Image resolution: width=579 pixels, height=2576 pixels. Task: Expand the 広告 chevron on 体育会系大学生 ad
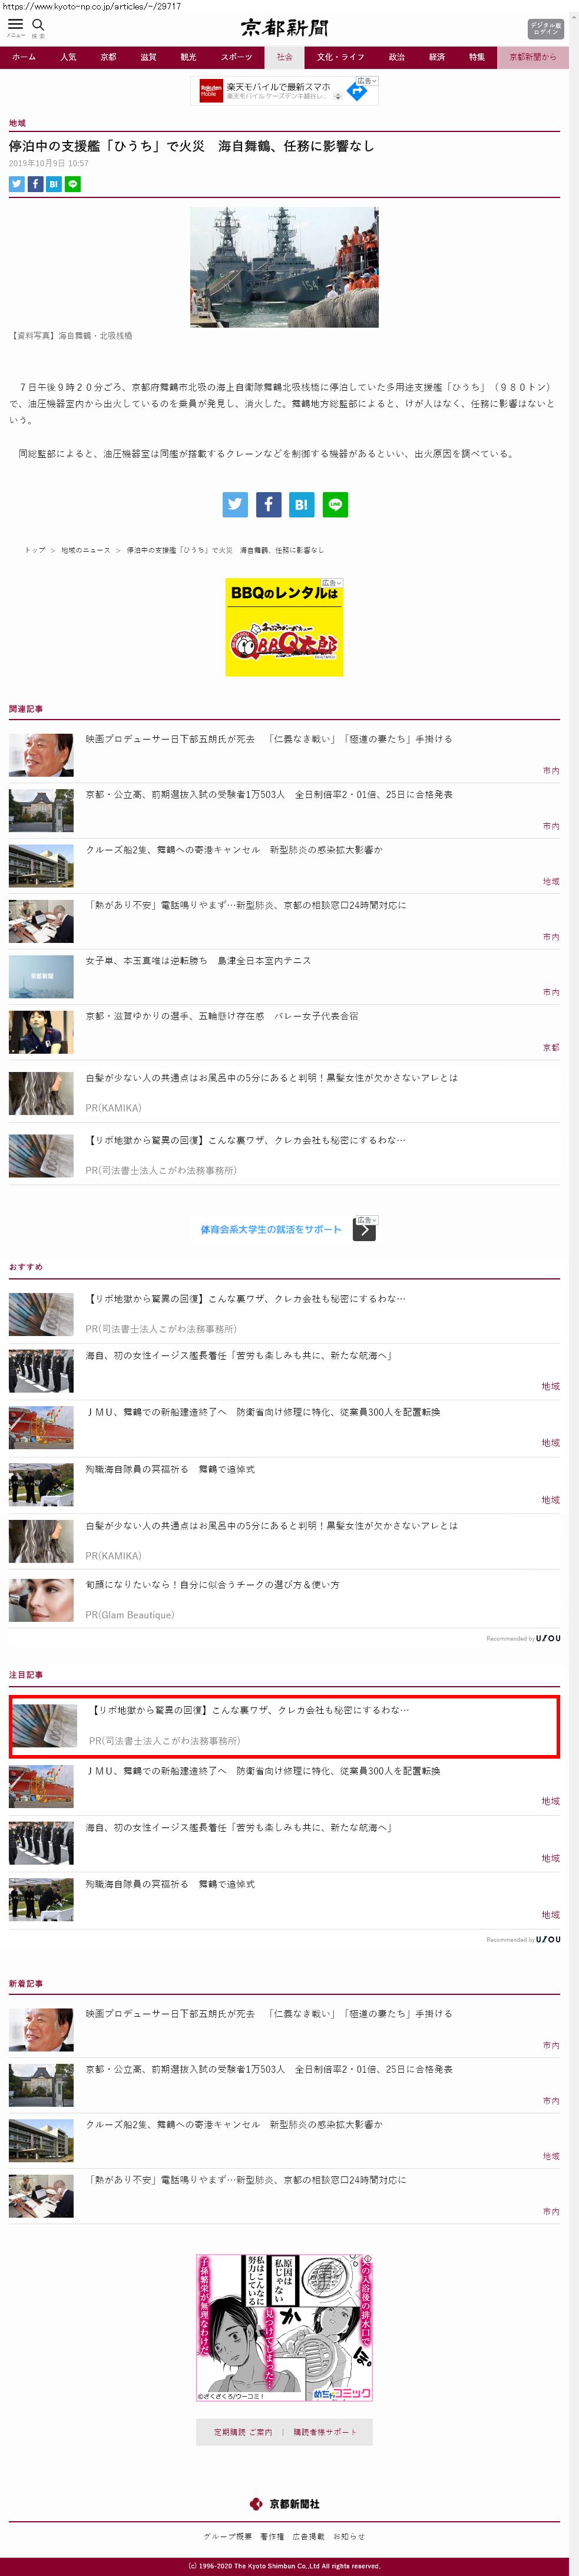(367, 1220)
